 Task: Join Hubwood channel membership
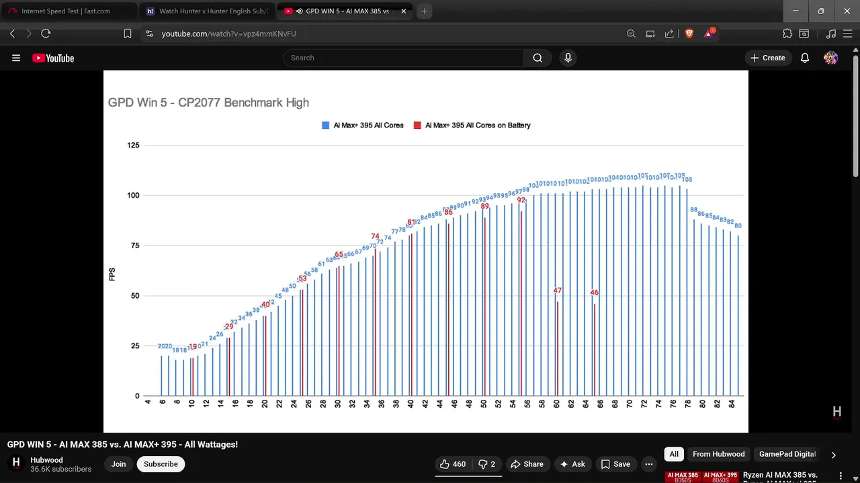pyautogui.click(x=118, y=464)
